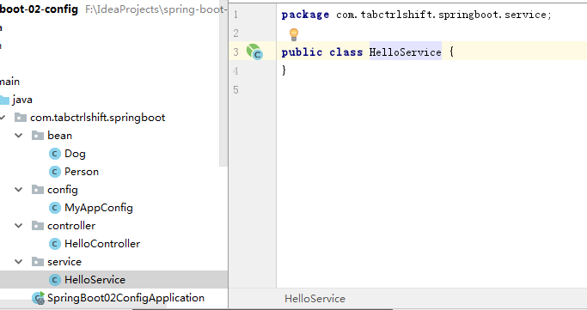Click the Spring bean gutter icon on line 3
This screenshot has height=310, width=587.
click(254, 52)
